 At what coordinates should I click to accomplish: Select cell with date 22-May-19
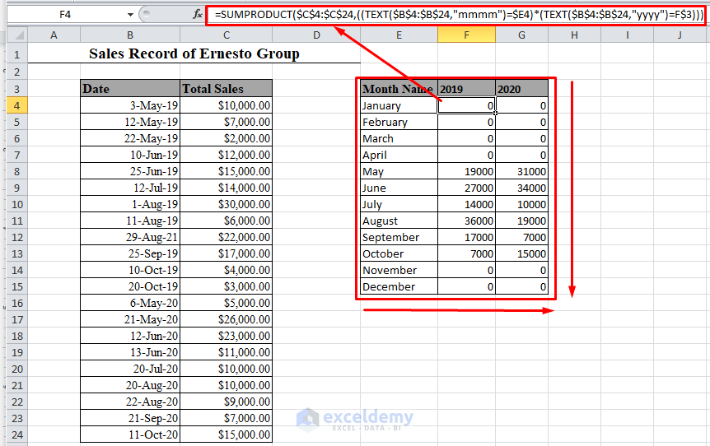(130, 138)
